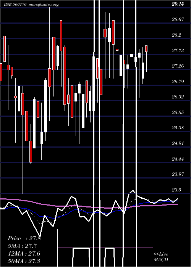Click the 25.38 price axis label
Viewport: 191px width, 267px height.
coord(178,128)
